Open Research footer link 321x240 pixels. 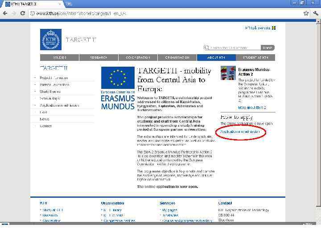(x=50, y=215)
